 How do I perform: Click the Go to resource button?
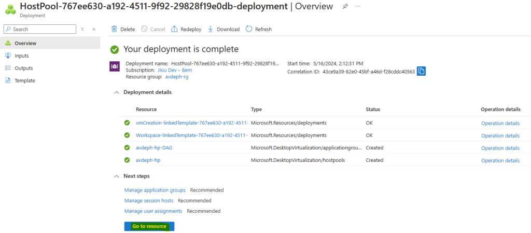pyautogui.click(x=149, y=226)
